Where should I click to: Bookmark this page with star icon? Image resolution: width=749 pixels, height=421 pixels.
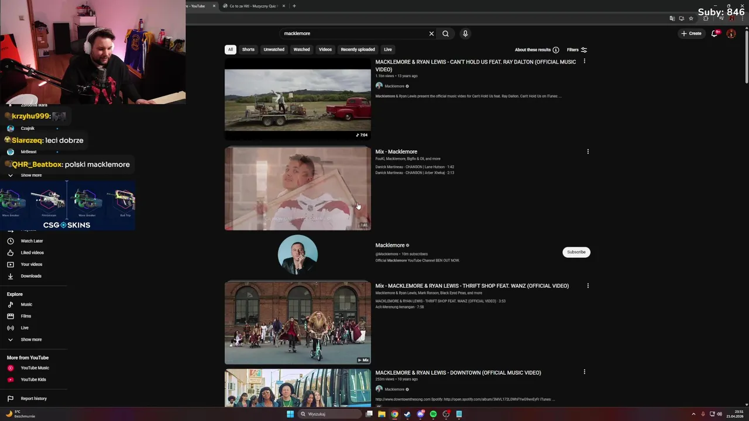pyautogui.click(x=691, y=19)
